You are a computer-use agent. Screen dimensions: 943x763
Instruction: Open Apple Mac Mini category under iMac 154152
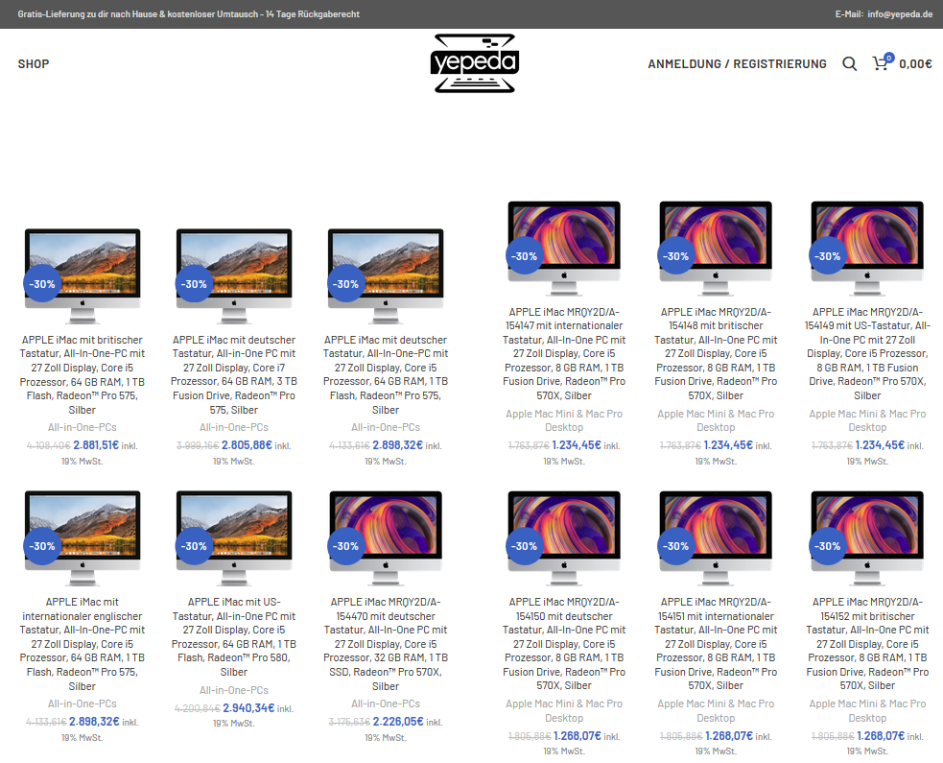867,710
